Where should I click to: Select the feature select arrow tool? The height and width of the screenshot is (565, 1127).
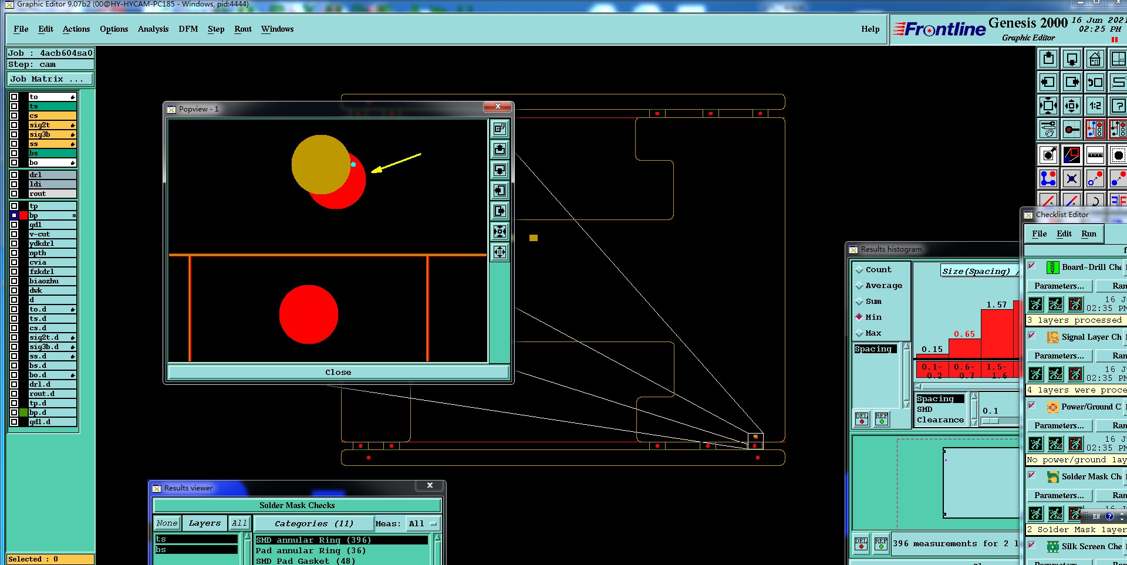pos(1048,155)
